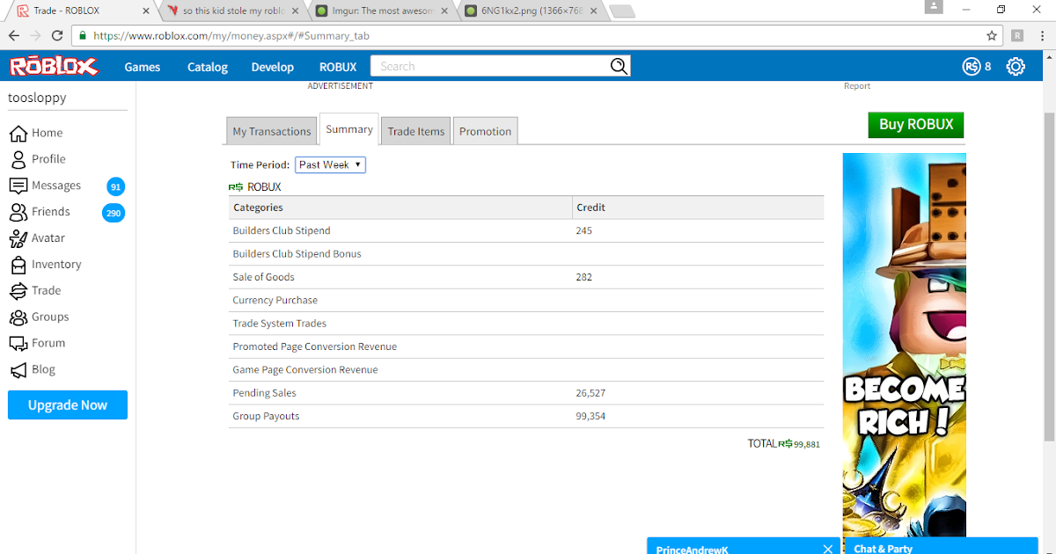Image resolution: width=1056 pixels, height=554 pixels.
Task: Click the search magnifier icon
Action: coord(620,66)
